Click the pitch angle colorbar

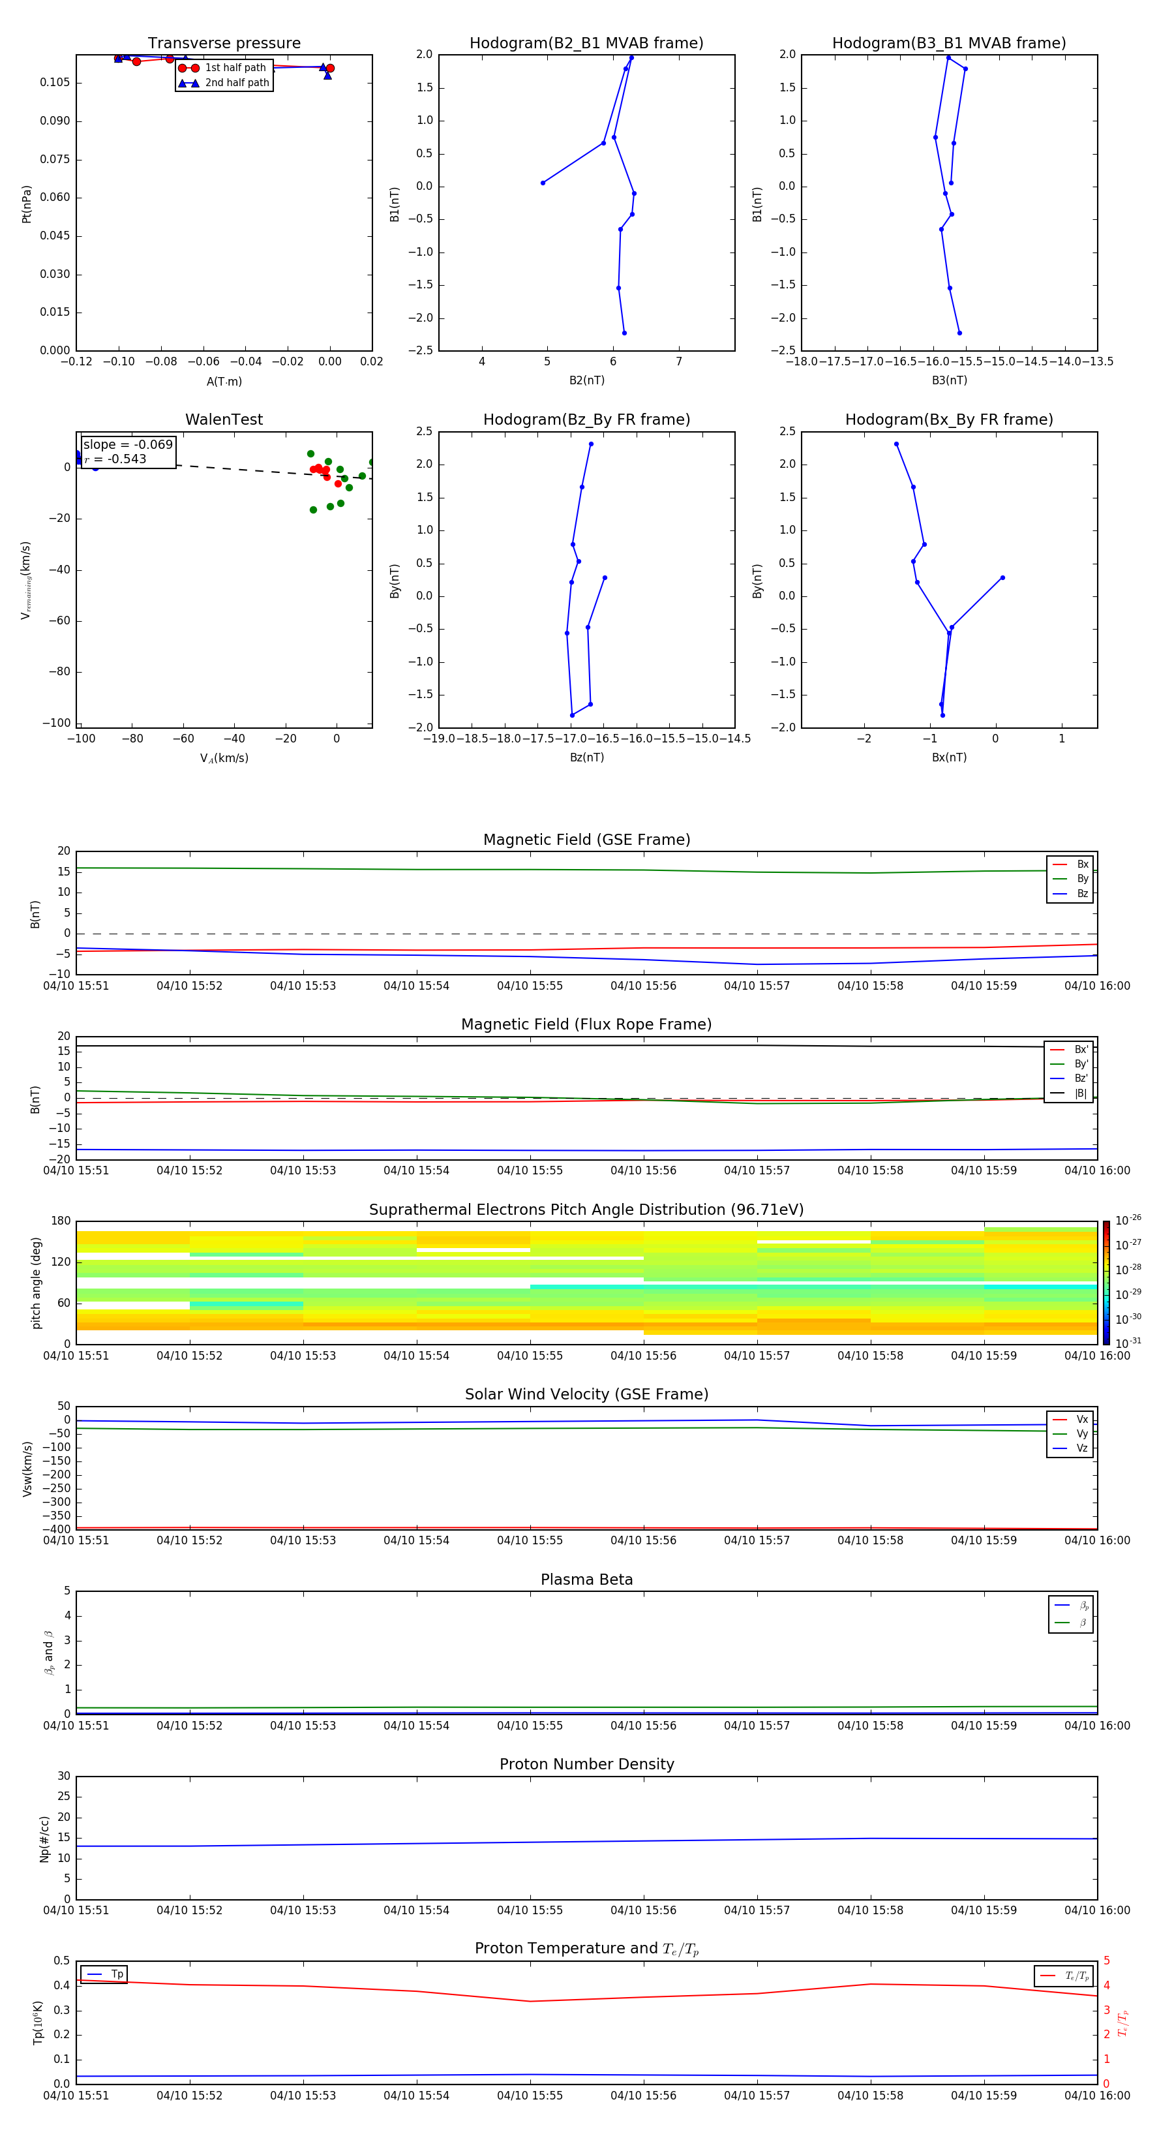point(1106,1283)
